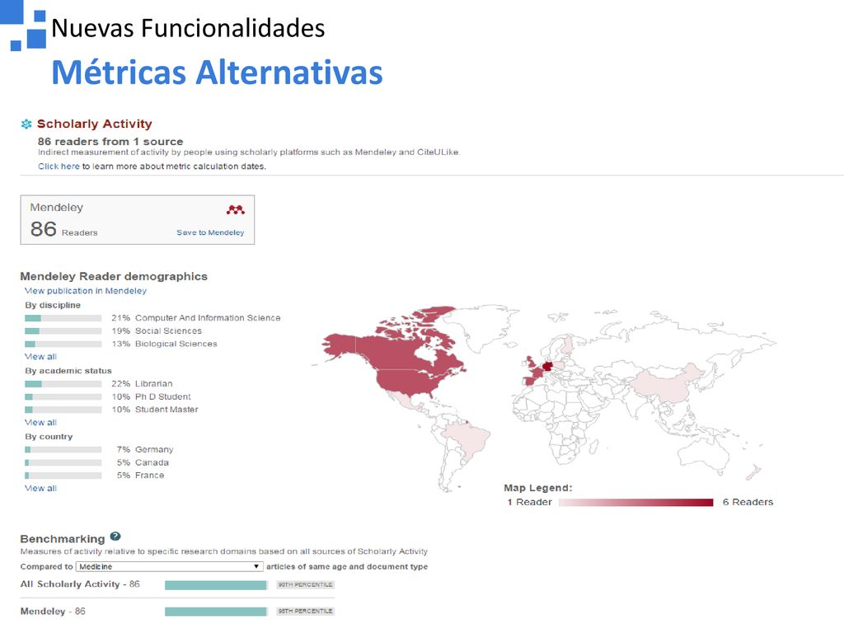The height and width of the screenshot is (633, 844).
Task: Click the '7% Germany' text
Action: [145, 449]
